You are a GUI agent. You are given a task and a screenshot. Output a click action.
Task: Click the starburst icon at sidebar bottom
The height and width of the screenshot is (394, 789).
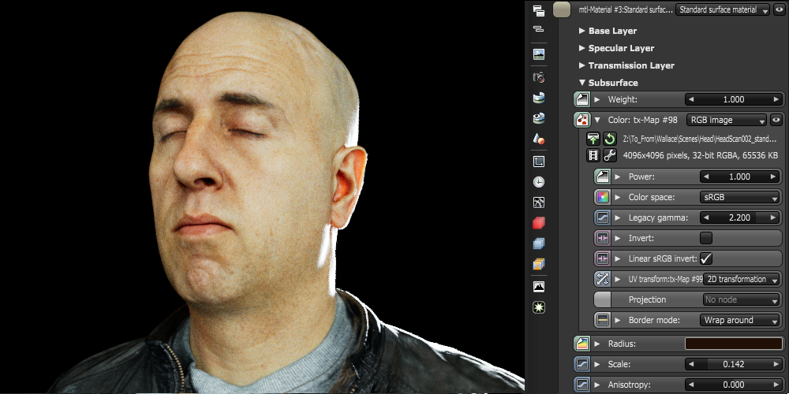click(539, 307)
